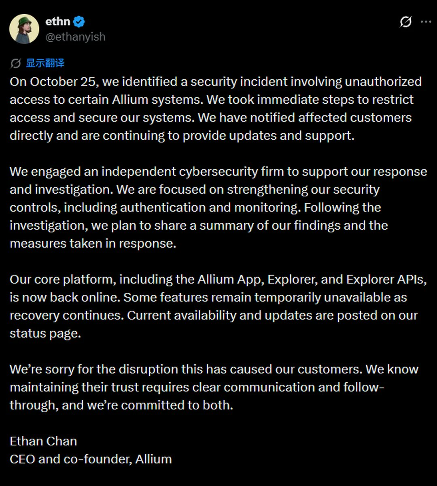Click the Grok explain icon at top right
The width and height of the screenshot is (437, 486).
(405, 22)
